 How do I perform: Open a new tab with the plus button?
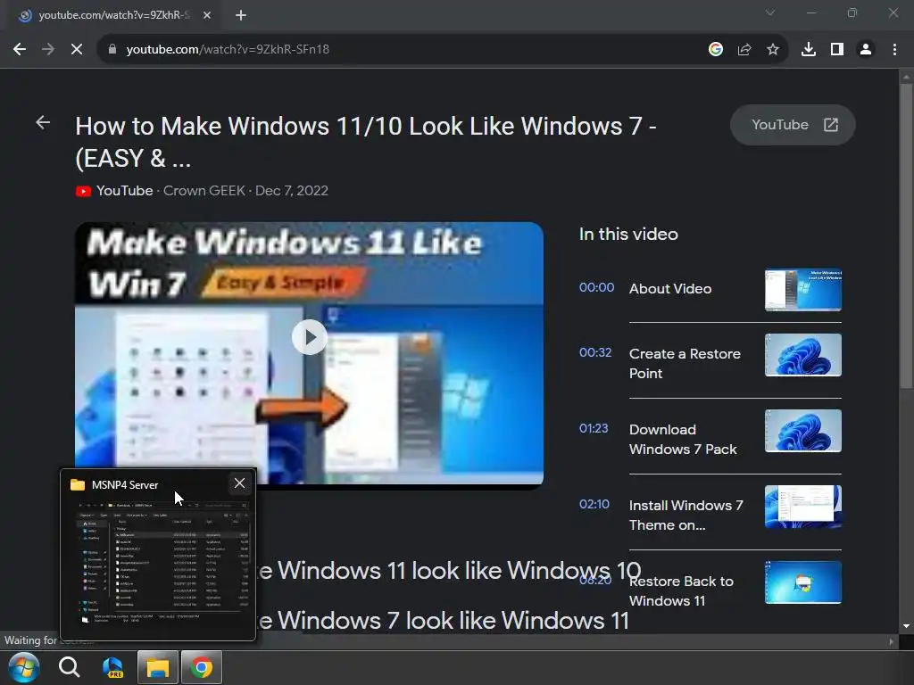241,15
